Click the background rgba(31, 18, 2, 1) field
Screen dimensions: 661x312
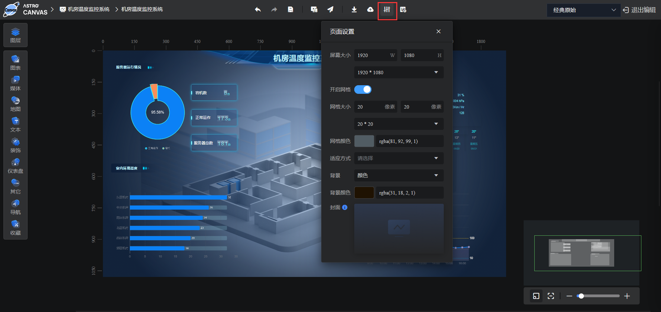[410, 192]
